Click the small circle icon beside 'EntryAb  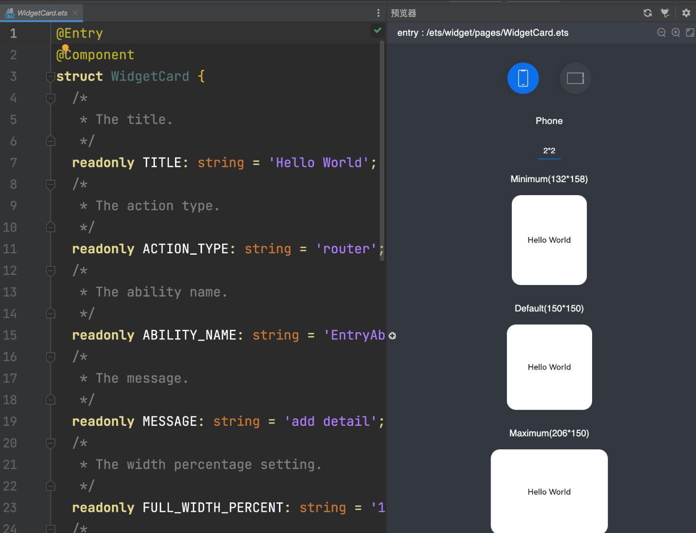tap(392, 335)
